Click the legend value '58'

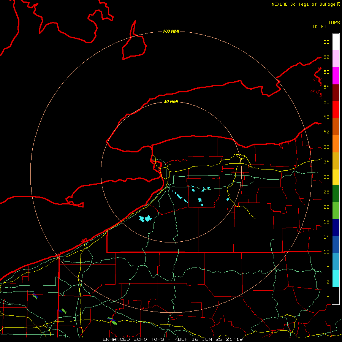coord(326,72)
